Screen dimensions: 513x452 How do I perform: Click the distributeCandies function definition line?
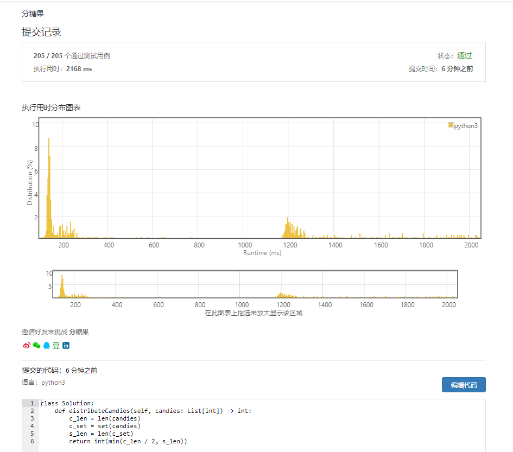pos(153,411)
